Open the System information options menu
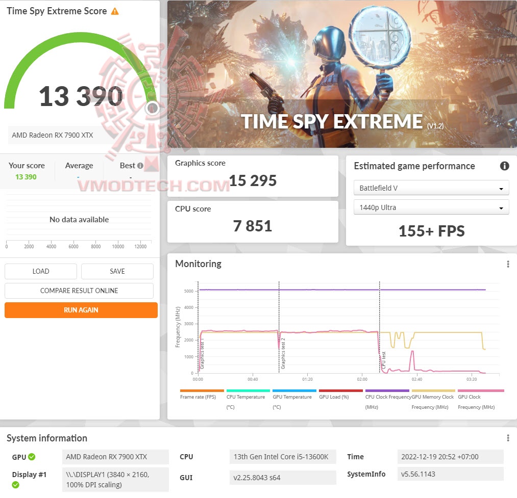The image size is (517, 498). point(508,437)
